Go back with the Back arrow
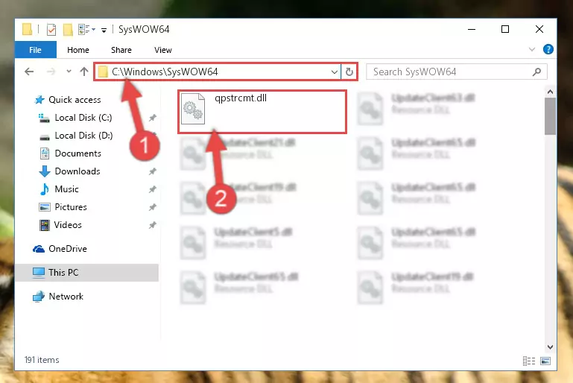This screenshot has height=383, width=573. pos(29,72)
